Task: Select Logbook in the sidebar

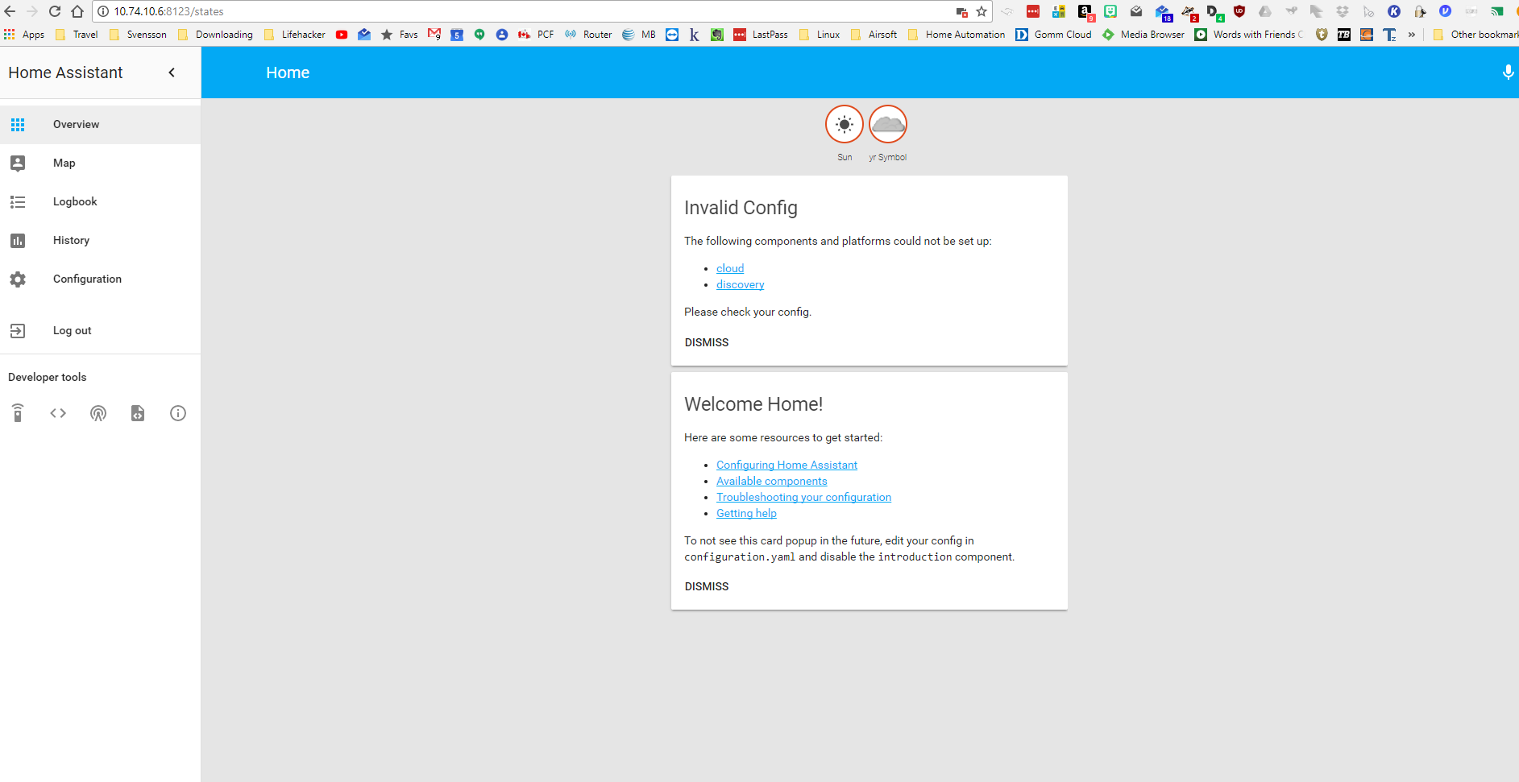Action: pos(75,201)
